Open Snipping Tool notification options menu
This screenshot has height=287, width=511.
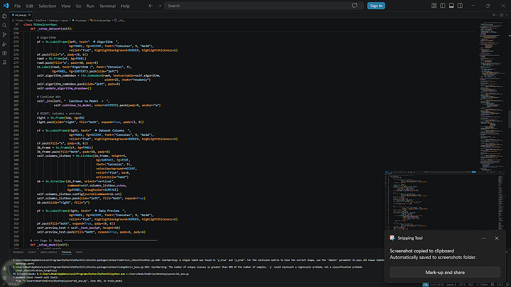pos(483,238)
